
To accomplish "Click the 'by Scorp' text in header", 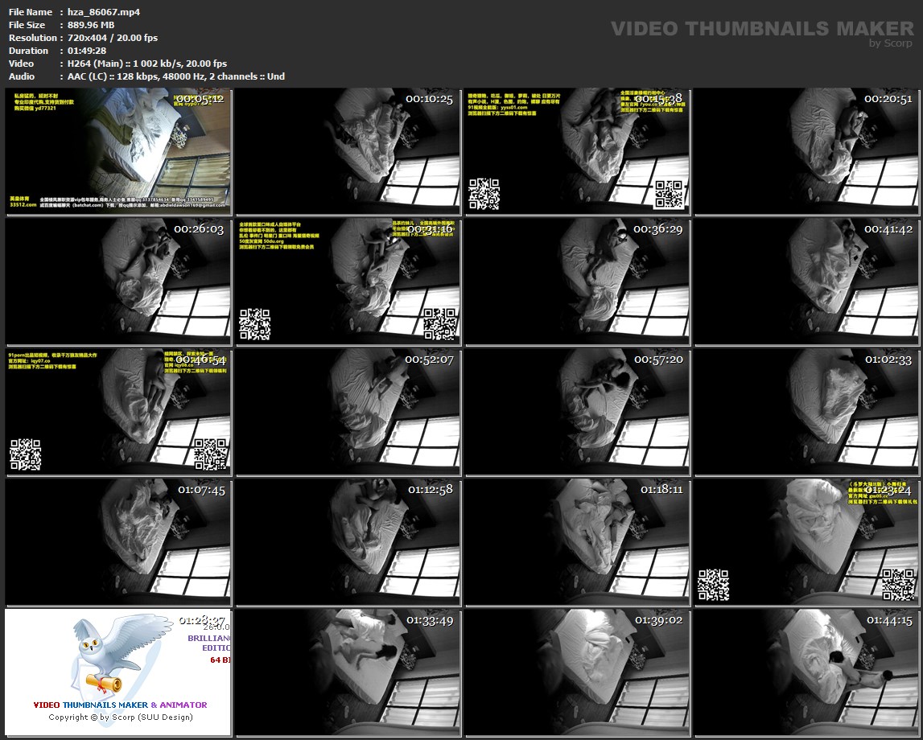I will click(891, 43).
